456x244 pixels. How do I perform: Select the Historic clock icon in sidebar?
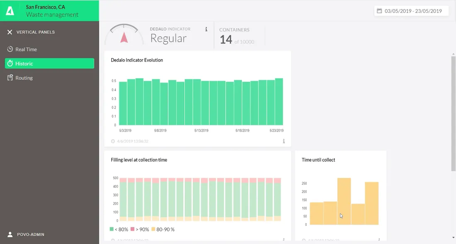(x=9, y=63)
